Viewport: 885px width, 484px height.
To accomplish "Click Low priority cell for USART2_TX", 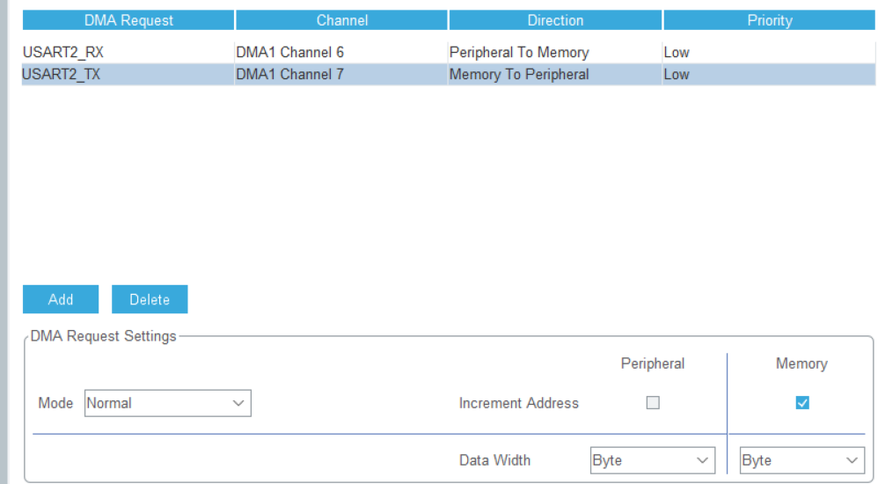I will click(x=677, y=75).
